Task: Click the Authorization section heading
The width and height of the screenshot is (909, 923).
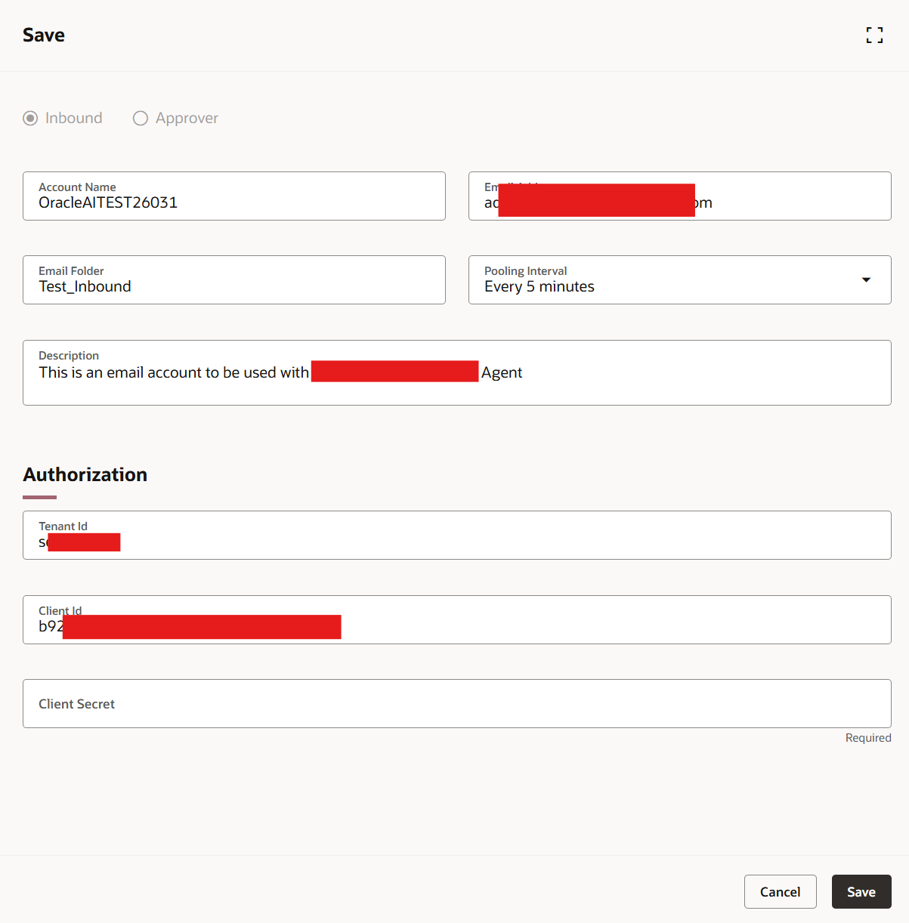Action: pyautogui.click(x=85, y=474)
